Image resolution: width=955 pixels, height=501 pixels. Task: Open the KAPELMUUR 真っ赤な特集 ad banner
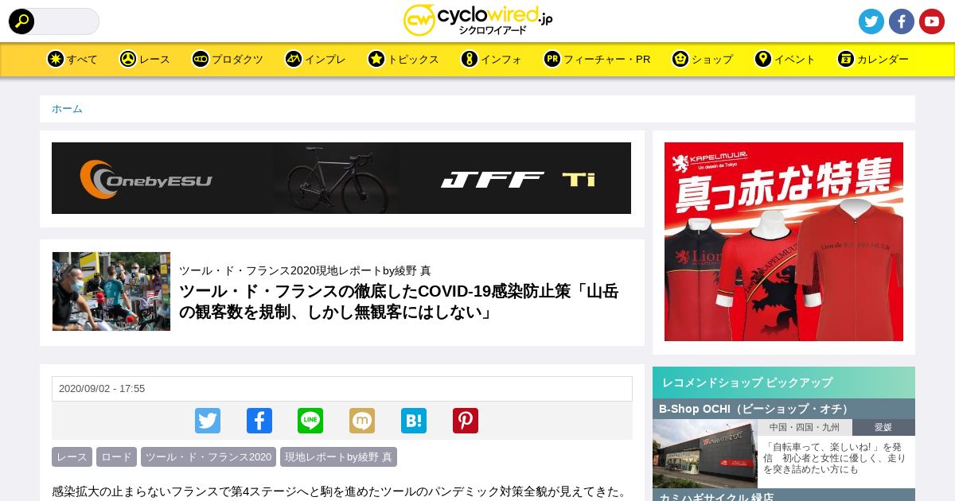(784, 242)
